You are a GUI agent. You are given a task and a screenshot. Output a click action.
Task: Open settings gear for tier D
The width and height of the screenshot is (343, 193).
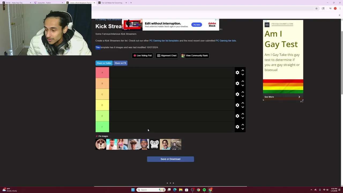(x=237, y=105)
